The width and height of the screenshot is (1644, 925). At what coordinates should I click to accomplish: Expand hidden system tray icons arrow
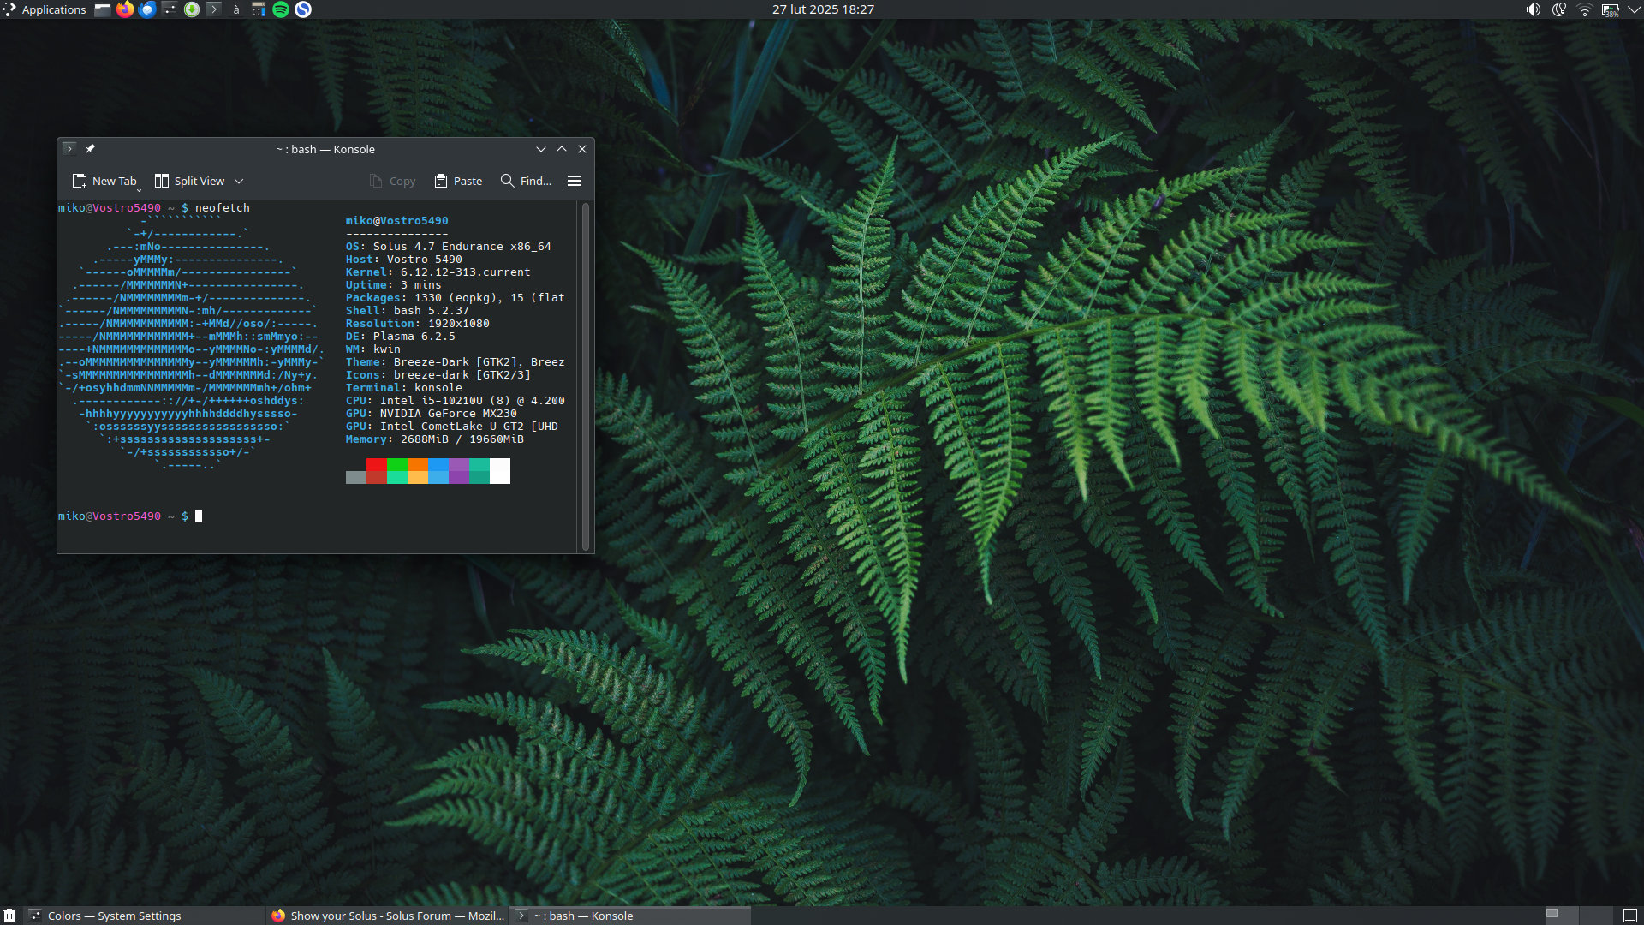click(x=1634, y=9)
